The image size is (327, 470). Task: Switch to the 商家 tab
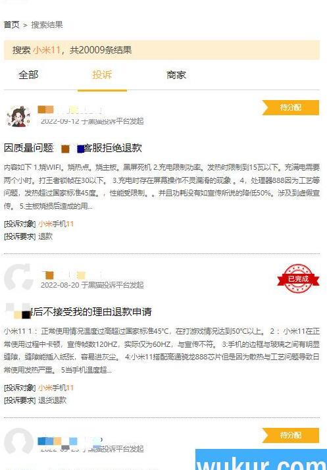(176, 75)
